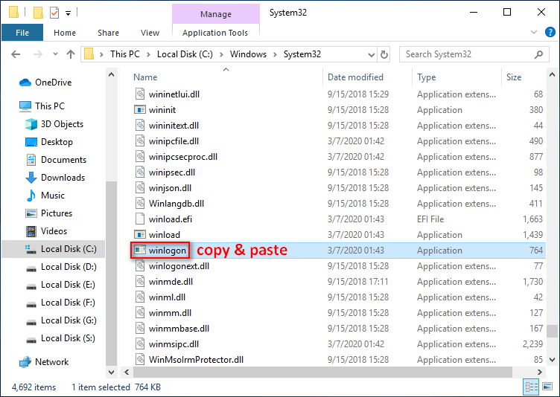Open the address bar history dropdown
The image size is (560, 397).
(x=372, y=54)
